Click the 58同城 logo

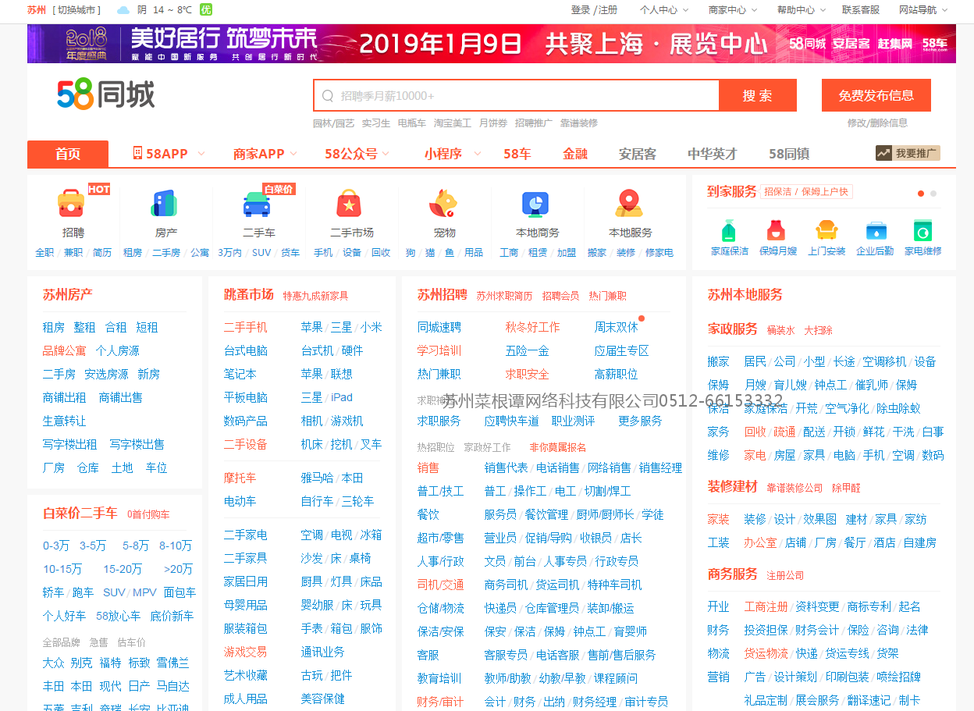(x=106, y=94)
